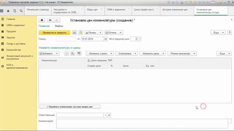
Task: Click the third table toolbar icon
Action: pyautogui.click(x=79, y=53)
